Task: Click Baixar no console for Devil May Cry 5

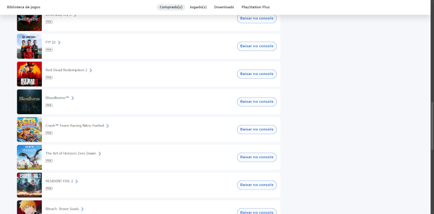Action: [257, 18]
